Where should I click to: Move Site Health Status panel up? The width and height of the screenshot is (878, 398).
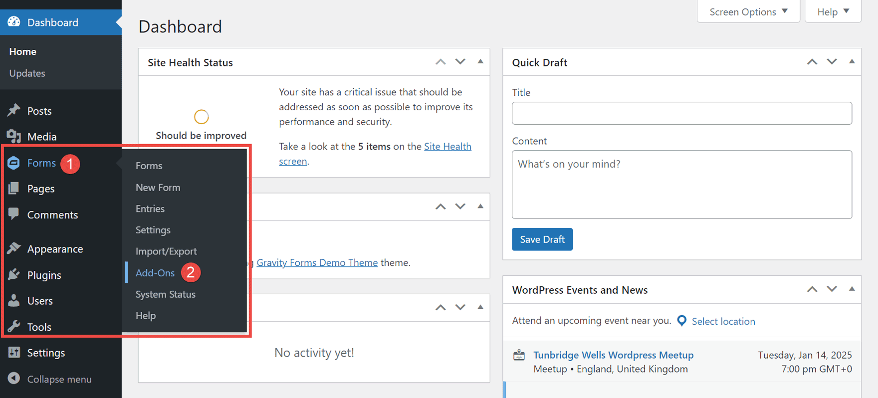440,62
